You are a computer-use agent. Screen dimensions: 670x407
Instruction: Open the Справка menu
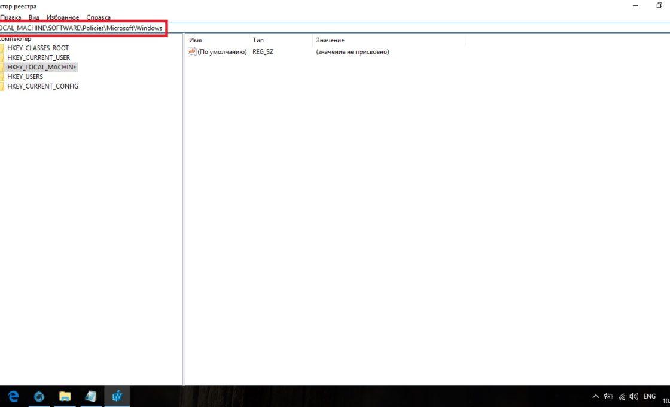point(98,17)
